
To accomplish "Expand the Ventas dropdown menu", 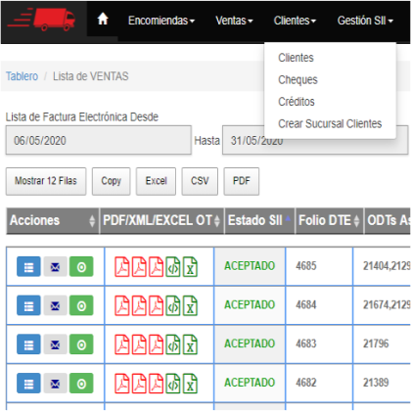I will [x=234, y=21].
